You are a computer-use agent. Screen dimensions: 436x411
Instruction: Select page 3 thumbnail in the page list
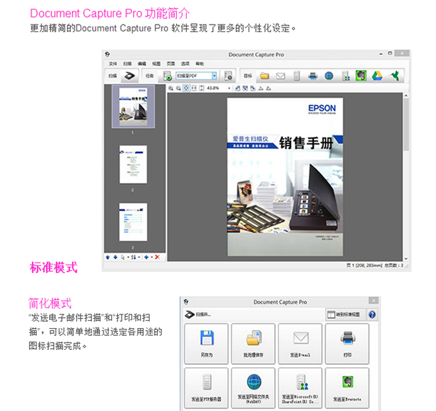pos(133,222)
